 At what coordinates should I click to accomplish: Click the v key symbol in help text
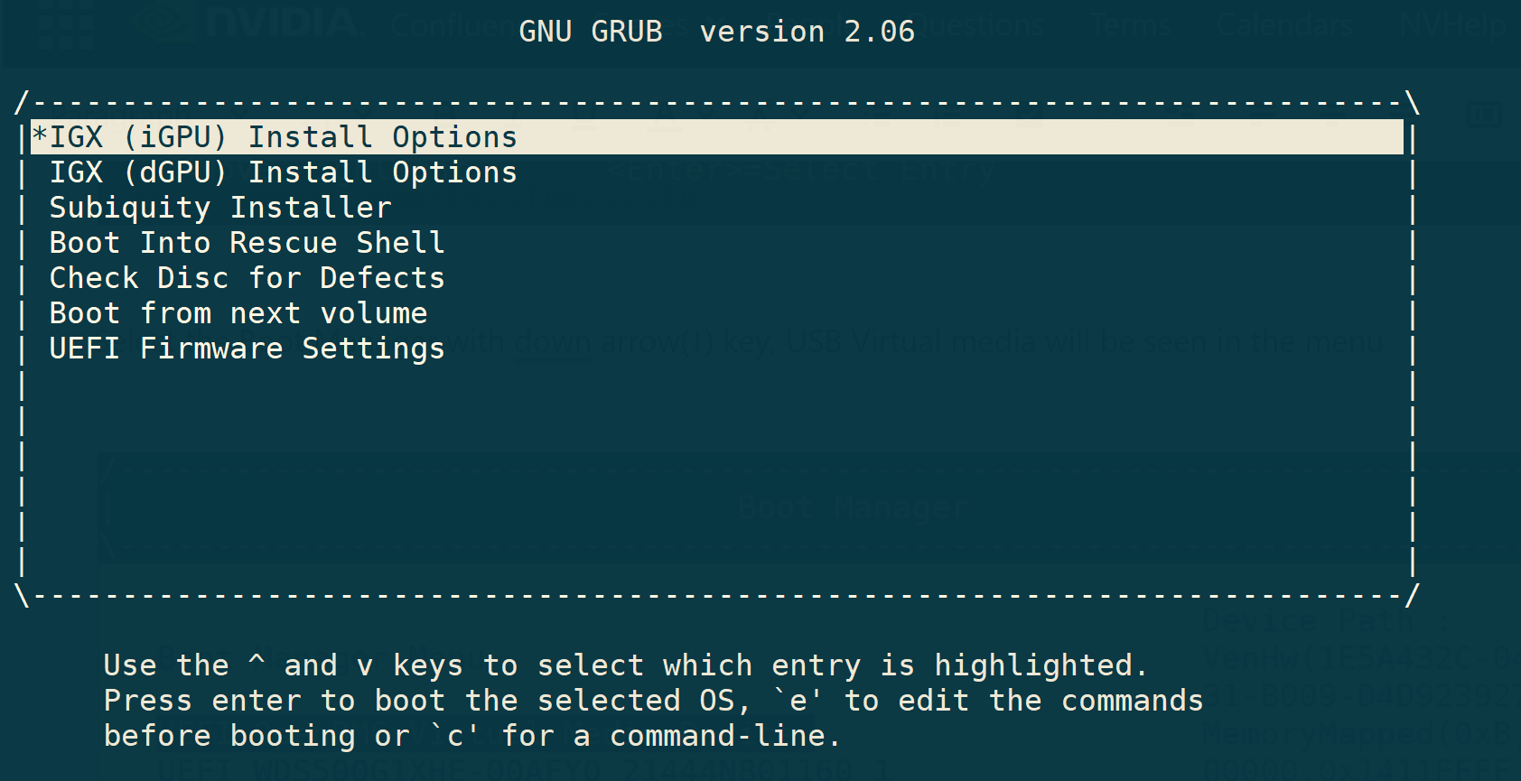(365, 667)
